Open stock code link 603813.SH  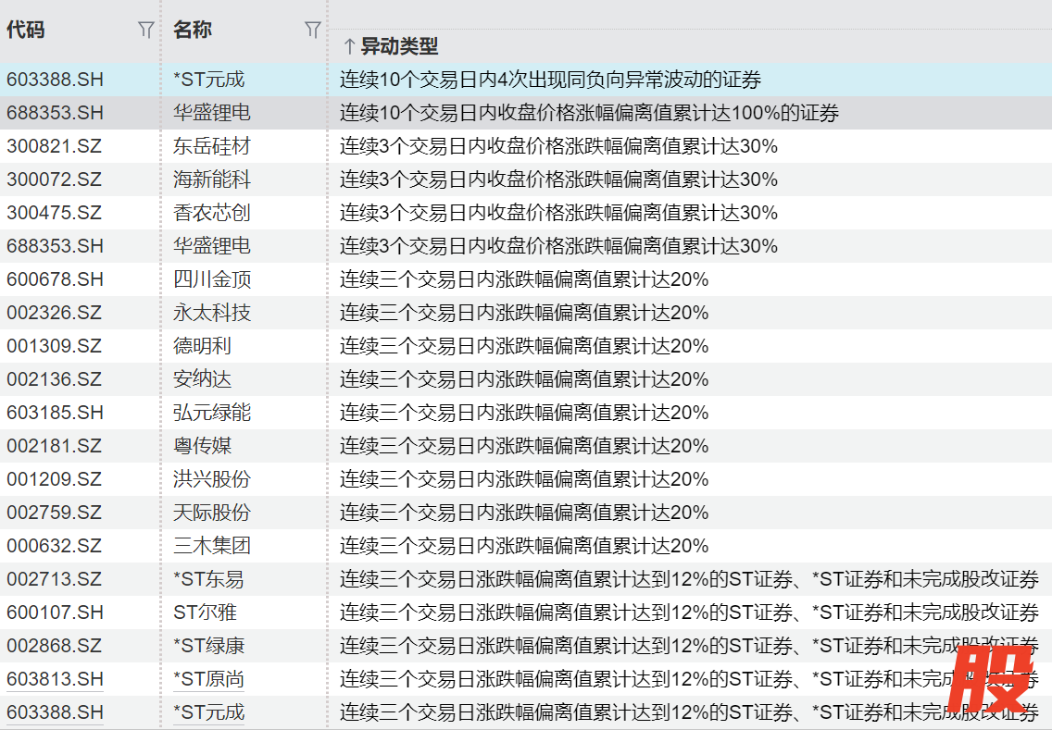tap(55, 679)
